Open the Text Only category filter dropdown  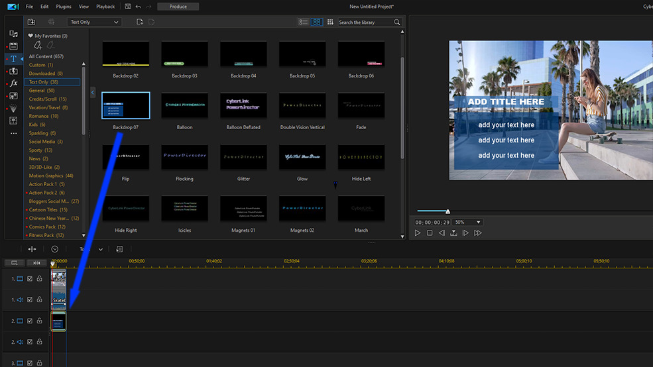(95, 22)
